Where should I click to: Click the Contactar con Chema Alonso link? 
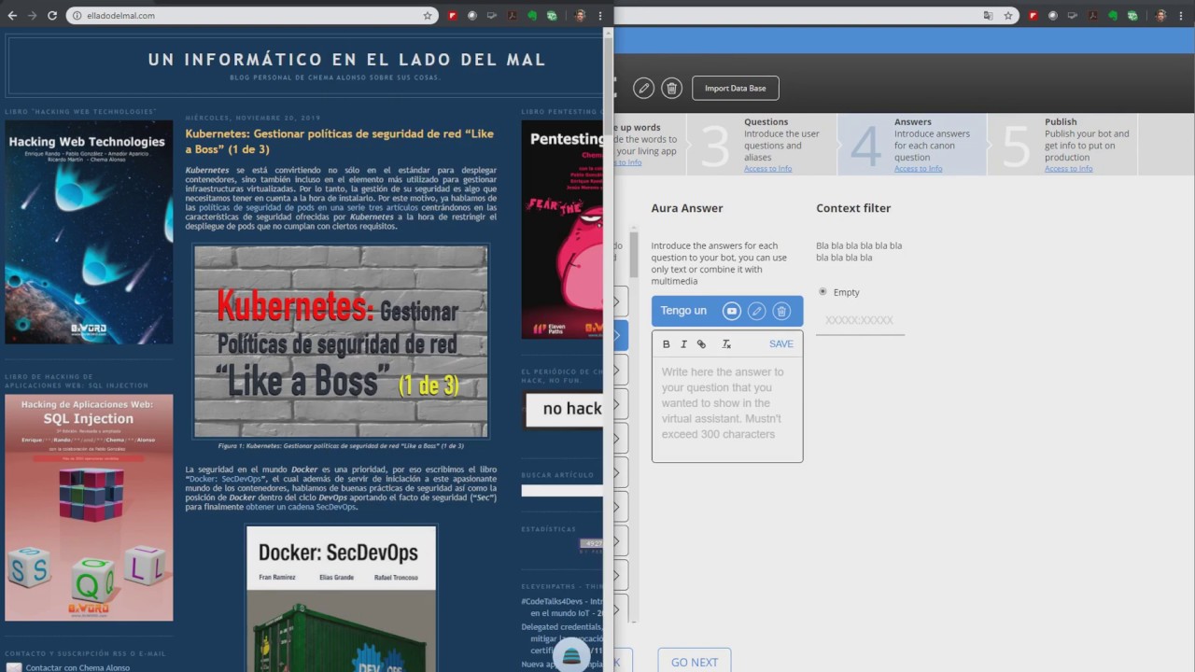tap(77, 667)
